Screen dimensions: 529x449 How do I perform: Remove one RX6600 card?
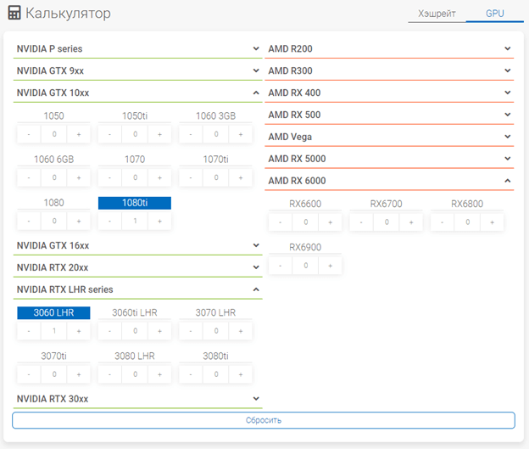pos(281,222)
